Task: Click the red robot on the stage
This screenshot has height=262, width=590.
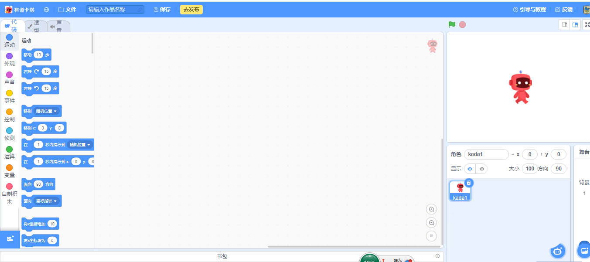Action: [521, 88]
